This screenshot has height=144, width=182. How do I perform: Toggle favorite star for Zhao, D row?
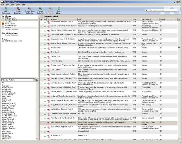(42, 36)
